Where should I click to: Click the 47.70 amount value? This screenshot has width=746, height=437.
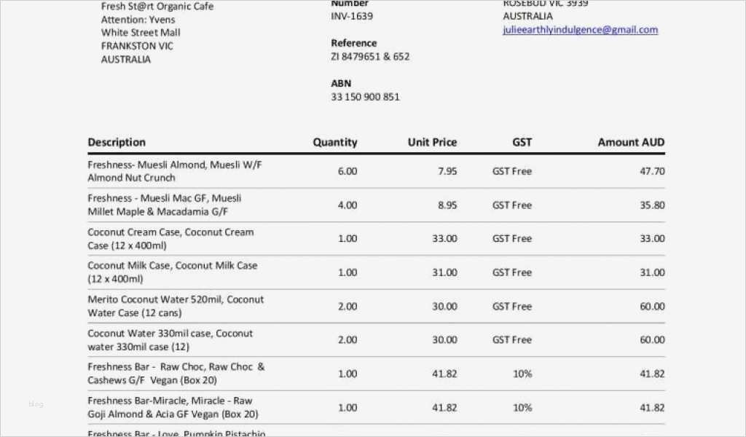[x=652, y=171]
